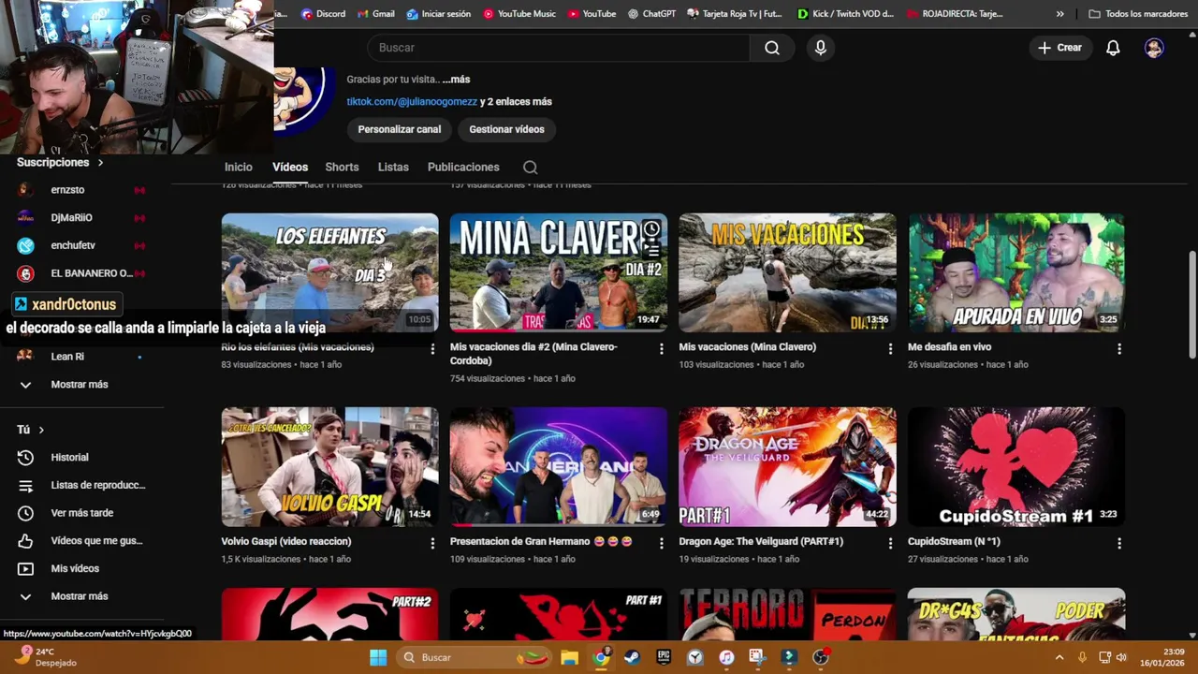The width and height of the screenshot is (1198, 674).
Task: Open CupidoStream #1 video thumbnail
Action: 1016,466
